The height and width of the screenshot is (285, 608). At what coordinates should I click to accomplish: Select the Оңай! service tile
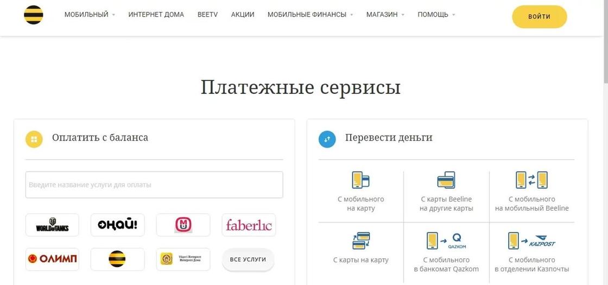point(117,225)
